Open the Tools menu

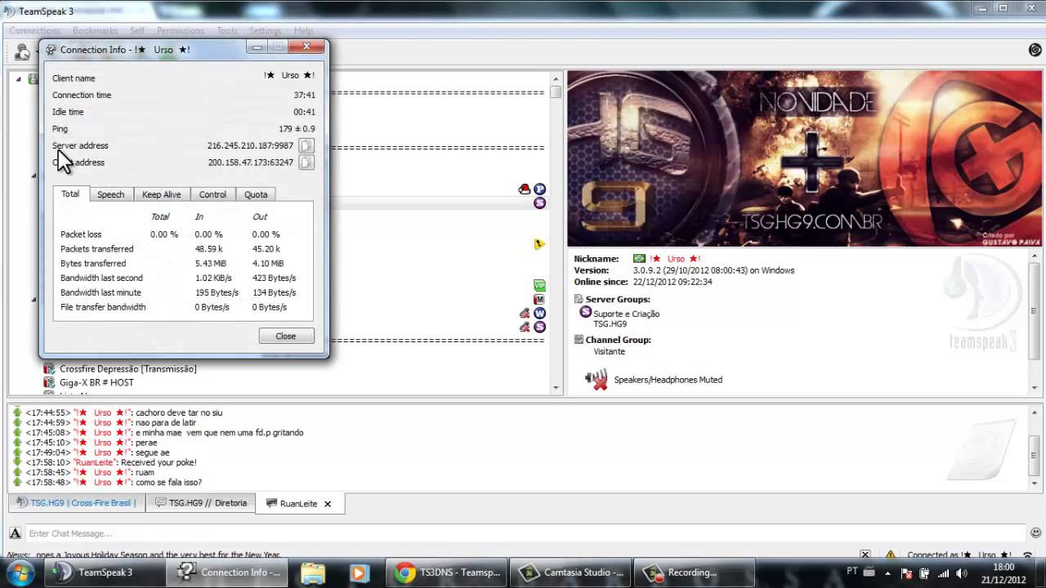(x=227, y=31)
